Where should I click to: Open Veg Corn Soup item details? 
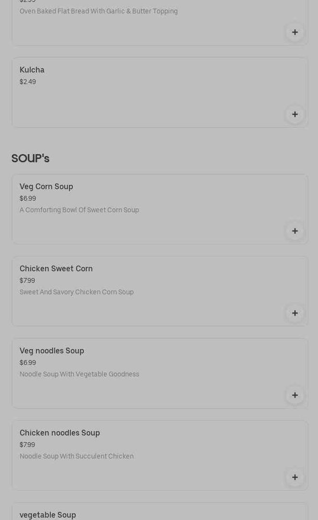click(x=46, y=187)
